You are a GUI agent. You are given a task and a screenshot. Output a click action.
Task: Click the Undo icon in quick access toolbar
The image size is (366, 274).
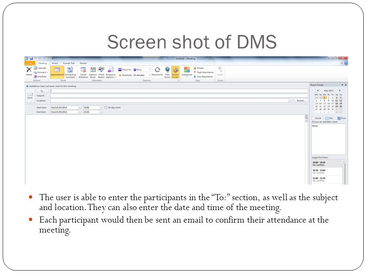[x=36, y=59]
